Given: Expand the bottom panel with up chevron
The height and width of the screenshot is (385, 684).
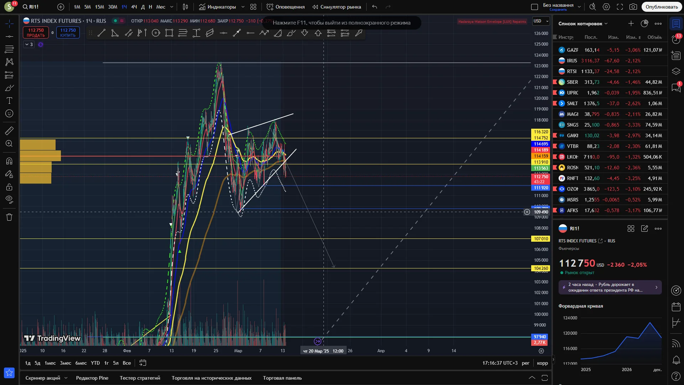Looking at the screenshot, I should tap(532, 378).
